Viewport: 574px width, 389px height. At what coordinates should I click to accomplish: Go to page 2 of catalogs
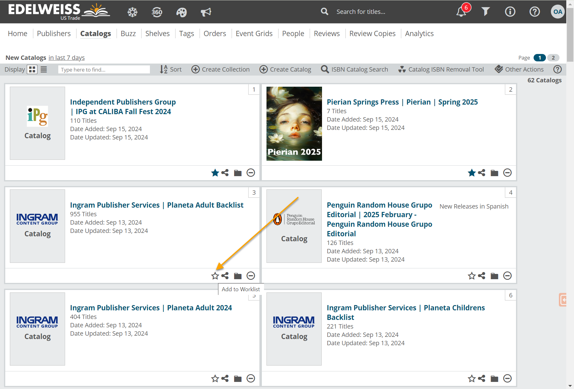pos(553,58)
